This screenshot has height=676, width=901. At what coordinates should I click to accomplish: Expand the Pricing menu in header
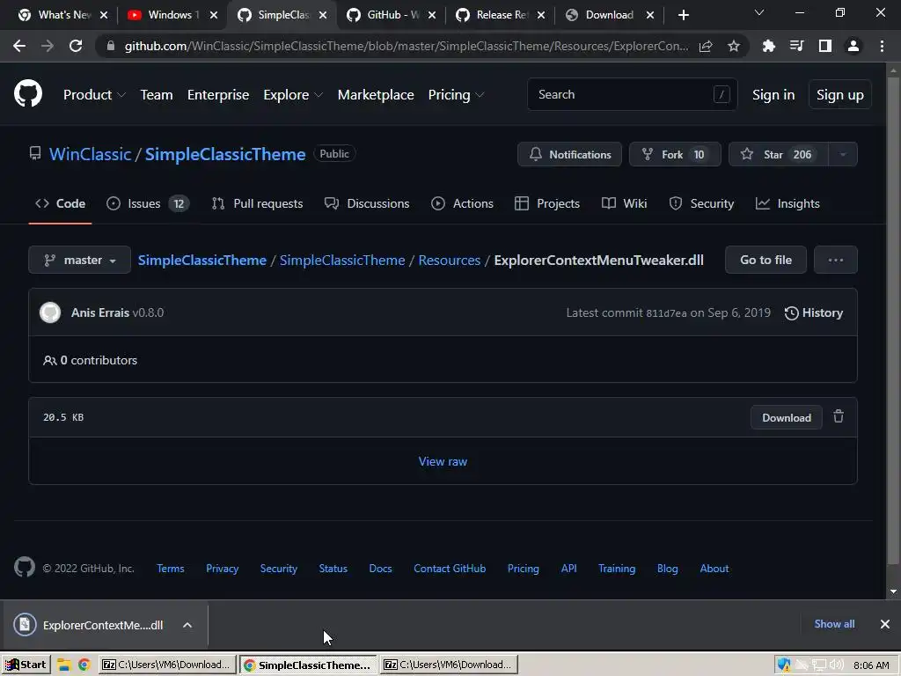point(456,95)
